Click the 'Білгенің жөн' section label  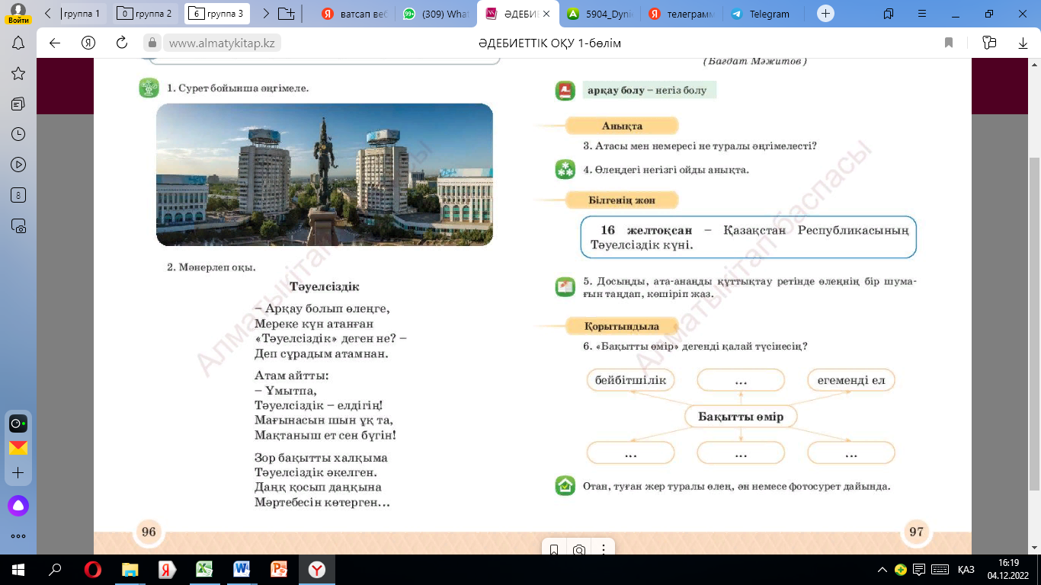(x=622, y=200)
